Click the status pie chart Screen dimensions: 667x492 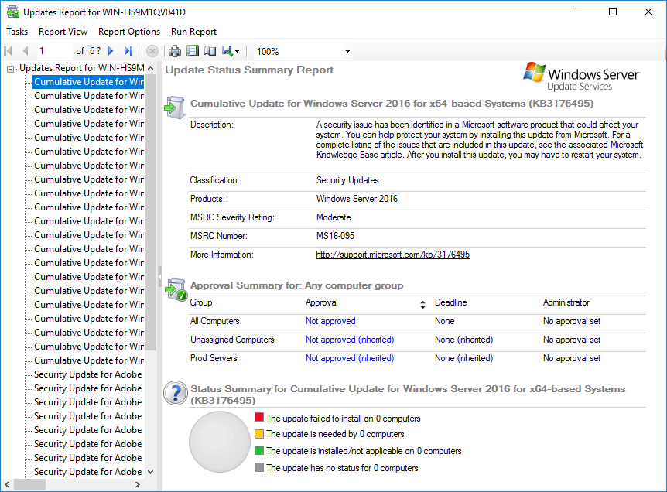pos(220,442)
